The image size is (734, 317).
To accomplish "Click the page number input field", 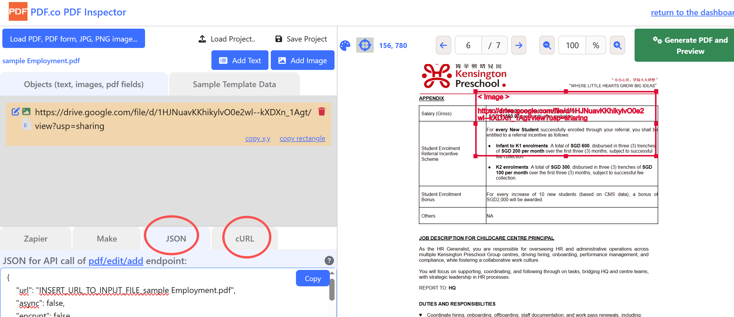I will (x=468, y=45).
